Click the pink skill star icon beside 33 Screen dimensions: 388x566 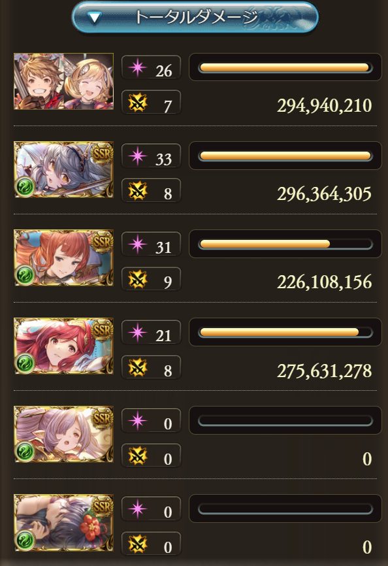pos(137,156)
